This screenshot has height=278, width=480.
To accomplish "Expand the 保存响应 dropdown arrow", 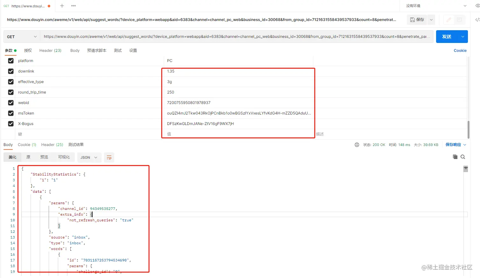I will (465, 145).
